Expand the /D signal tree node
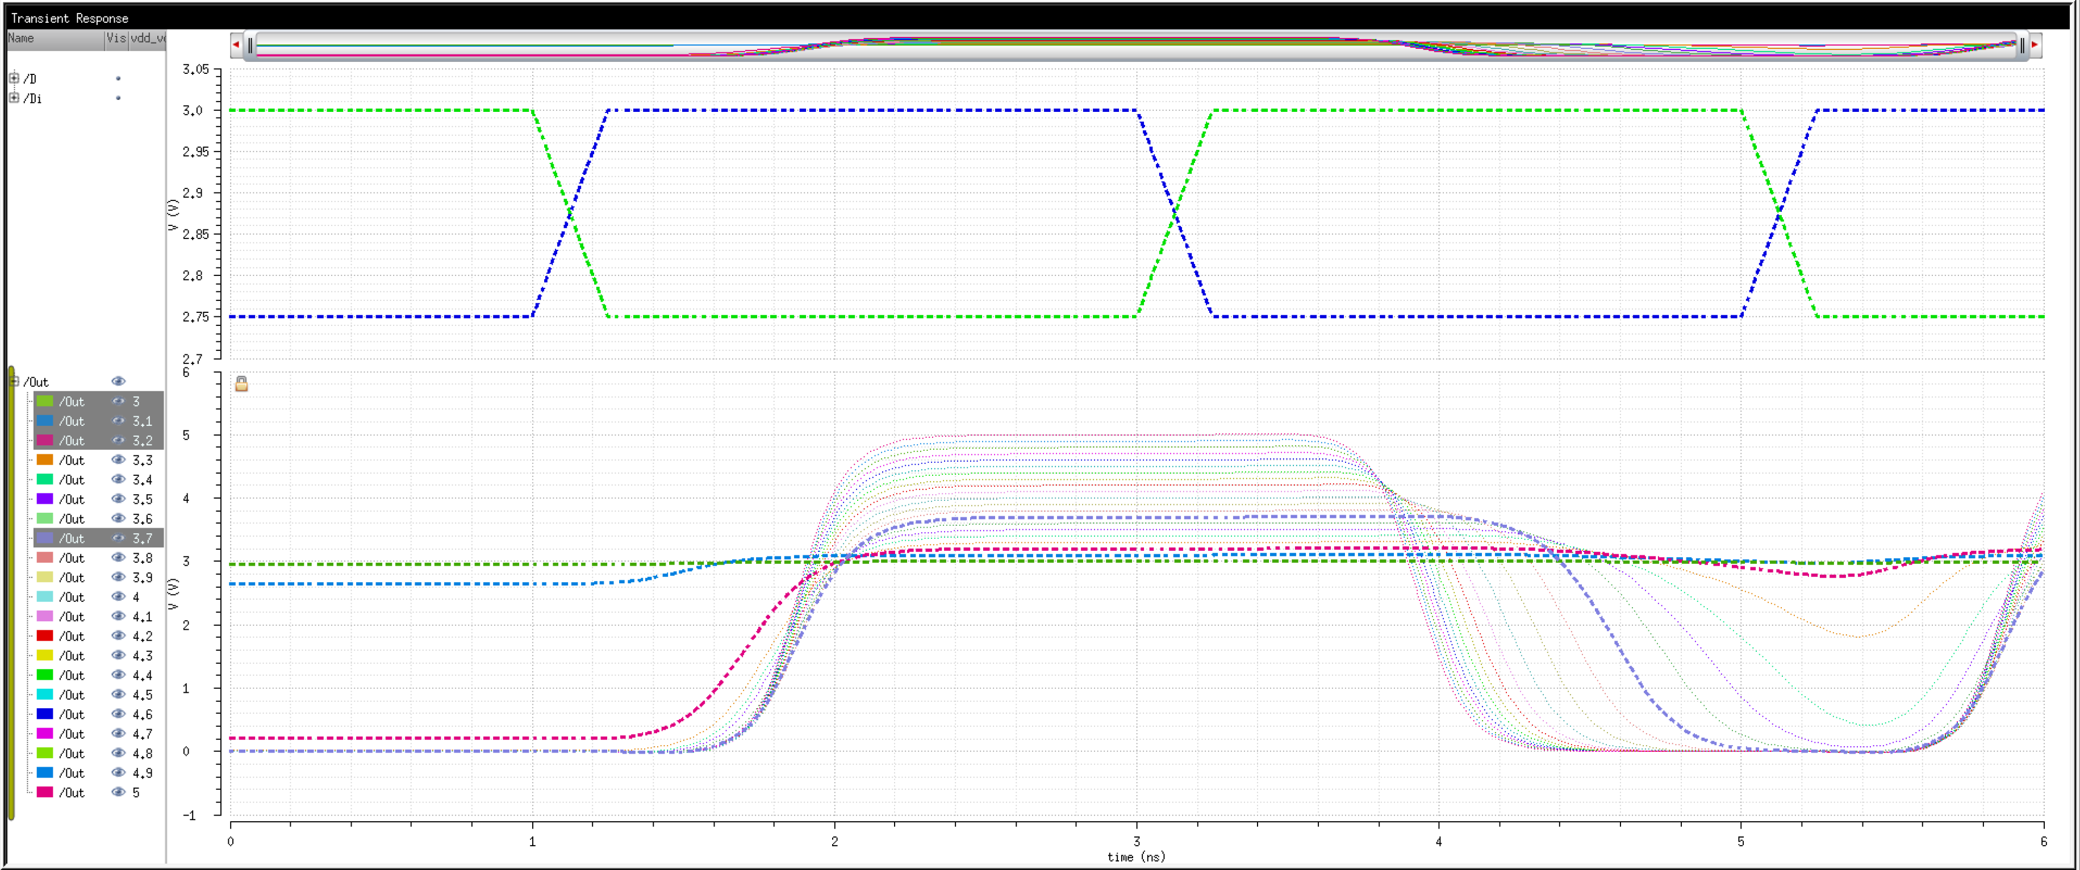Image resolution: width=2080 pixels, height=870 pixels. [x=14, y=78]
